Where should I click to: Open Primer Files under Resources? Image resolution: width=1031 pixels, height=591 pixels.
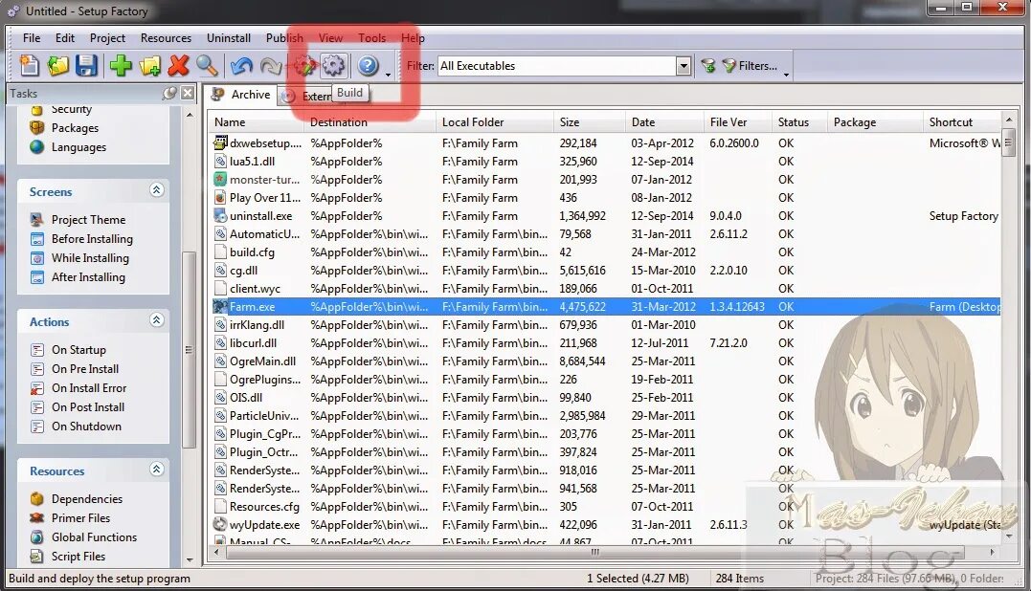(80, 517)
